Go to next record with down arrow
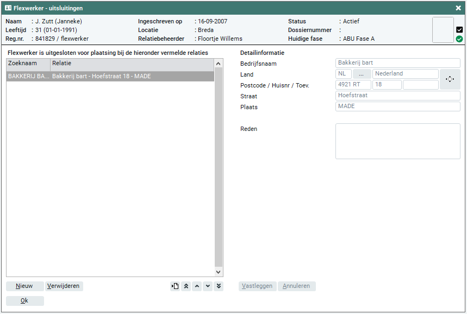 (x=208, y=286)
